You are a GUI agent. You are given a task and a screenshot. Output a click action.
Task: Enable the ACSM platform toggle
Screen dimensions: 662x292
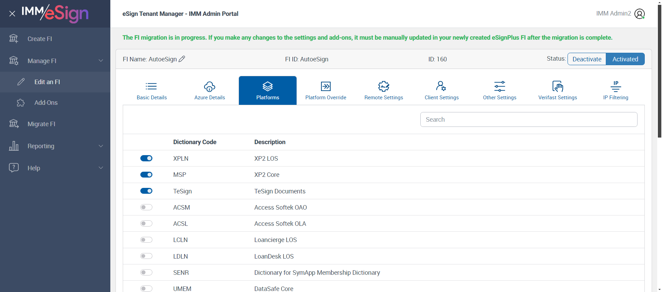(x=146, y=207)
